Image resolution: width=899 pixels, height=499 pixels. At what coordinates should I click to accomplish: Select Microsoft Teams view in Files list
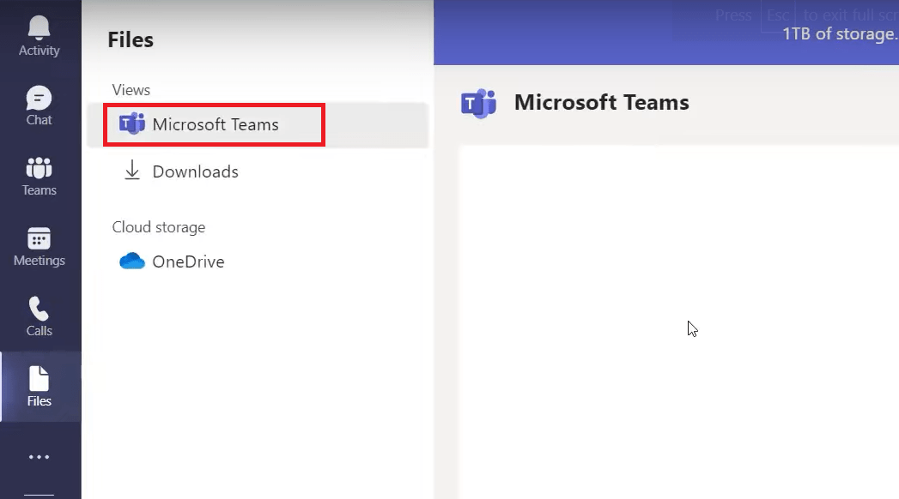tap(258, 125)
